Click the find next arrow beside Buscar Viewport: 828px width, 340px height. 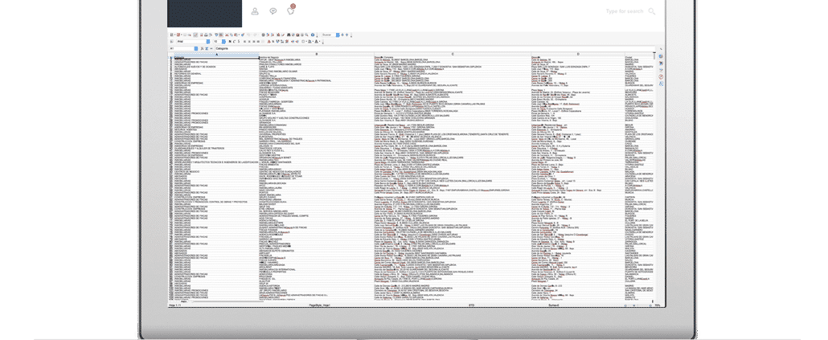(342, 35)
